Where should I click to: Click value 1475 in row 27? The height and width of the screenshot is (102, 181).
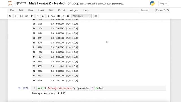tap(40, 33)
